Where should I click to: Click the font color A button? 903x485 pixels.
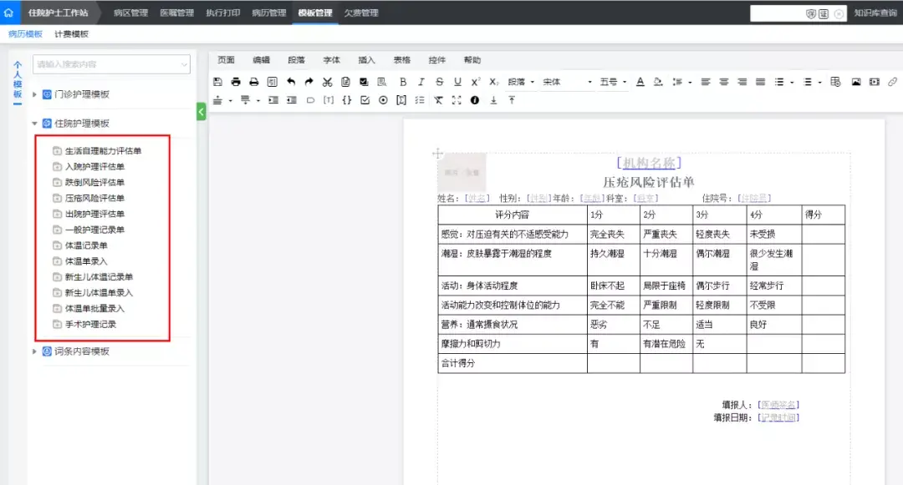pyautogui.click(x=640, y=82)
